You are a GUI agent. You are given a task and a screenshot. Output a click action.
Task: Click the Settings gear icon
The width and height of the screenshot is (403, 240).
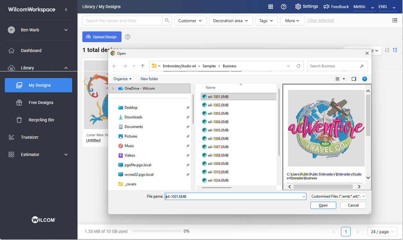click(x=298, y=7)
